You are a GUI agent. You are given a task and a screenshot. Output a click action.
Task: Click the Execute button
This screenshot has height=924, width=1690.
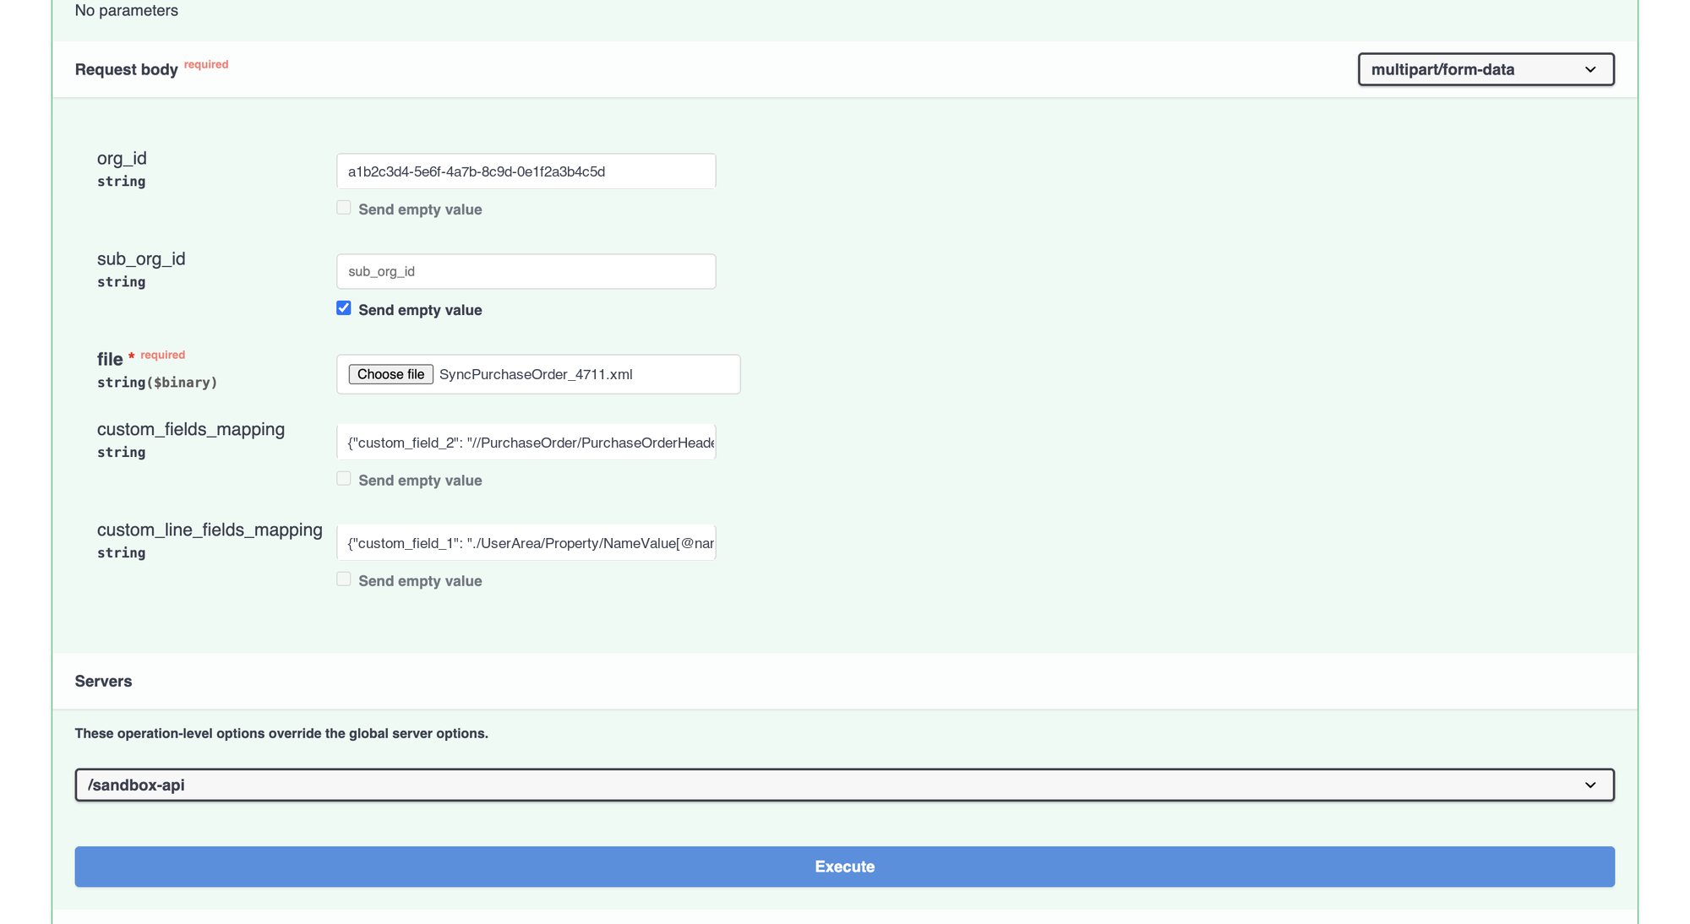click(x=844, y=867)
